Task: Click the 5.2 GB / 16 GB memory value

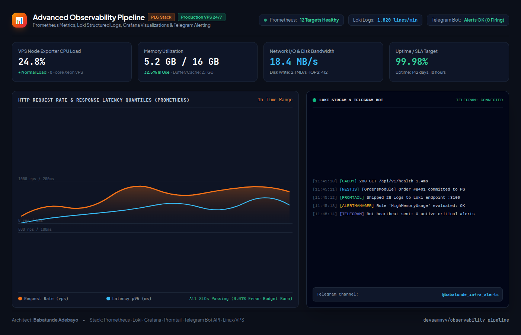Action: tap(182, 62)
